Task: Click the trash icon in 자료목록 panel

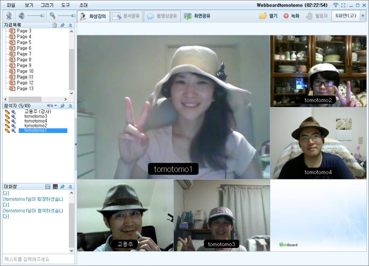Action: tap(55, 25)
